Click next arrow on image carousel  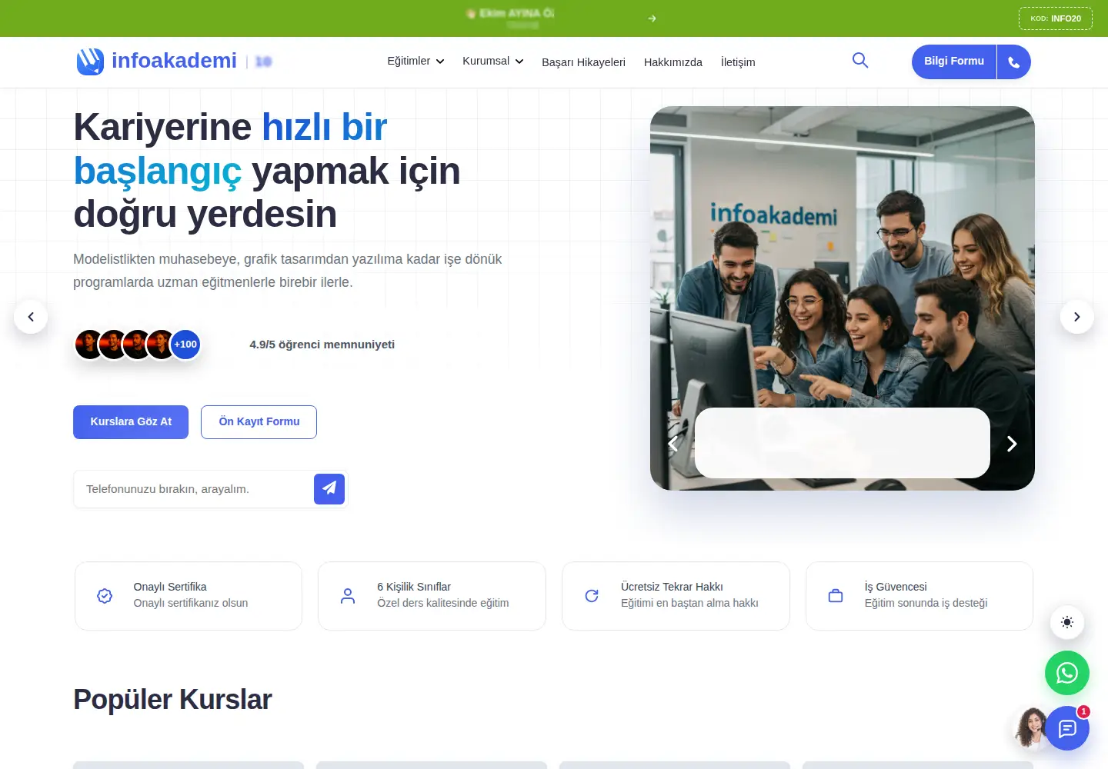[x=1012, y=444]
